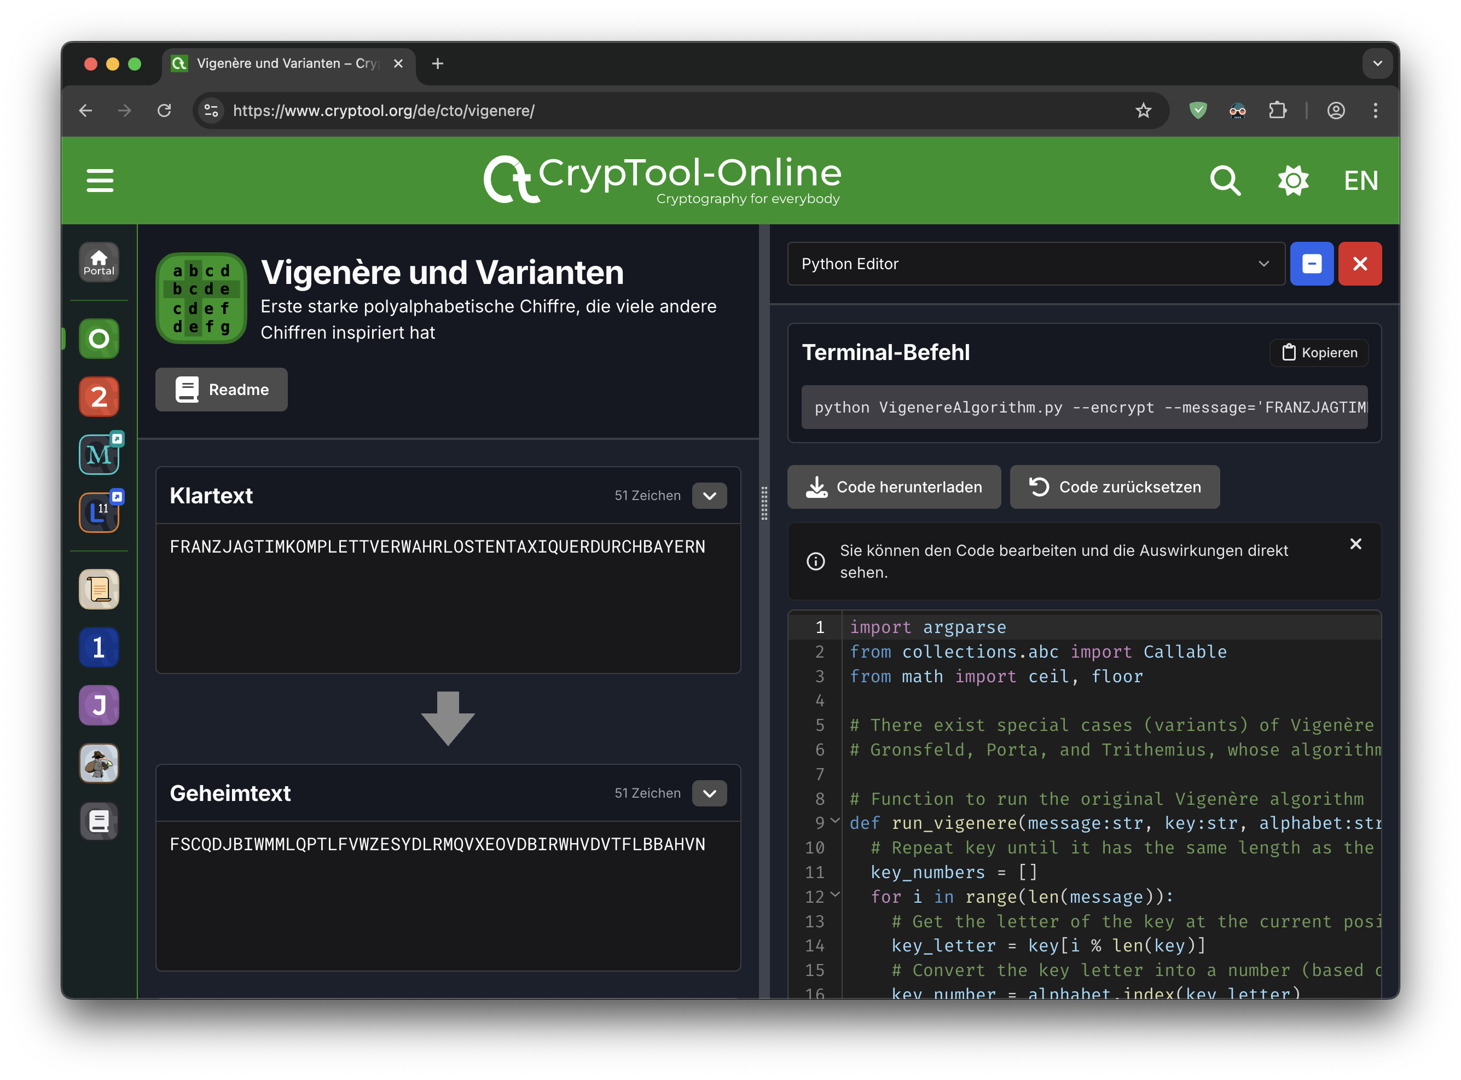Open the blue number 1 sidebar app
The width and height of the screenshot is (1461, 1080).
coord(98,647)
